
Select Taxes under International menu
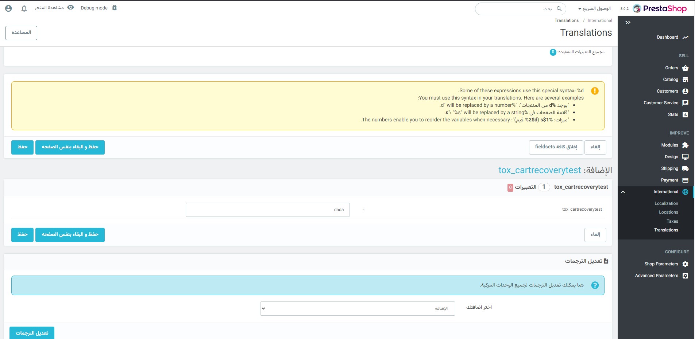[672, 221]
